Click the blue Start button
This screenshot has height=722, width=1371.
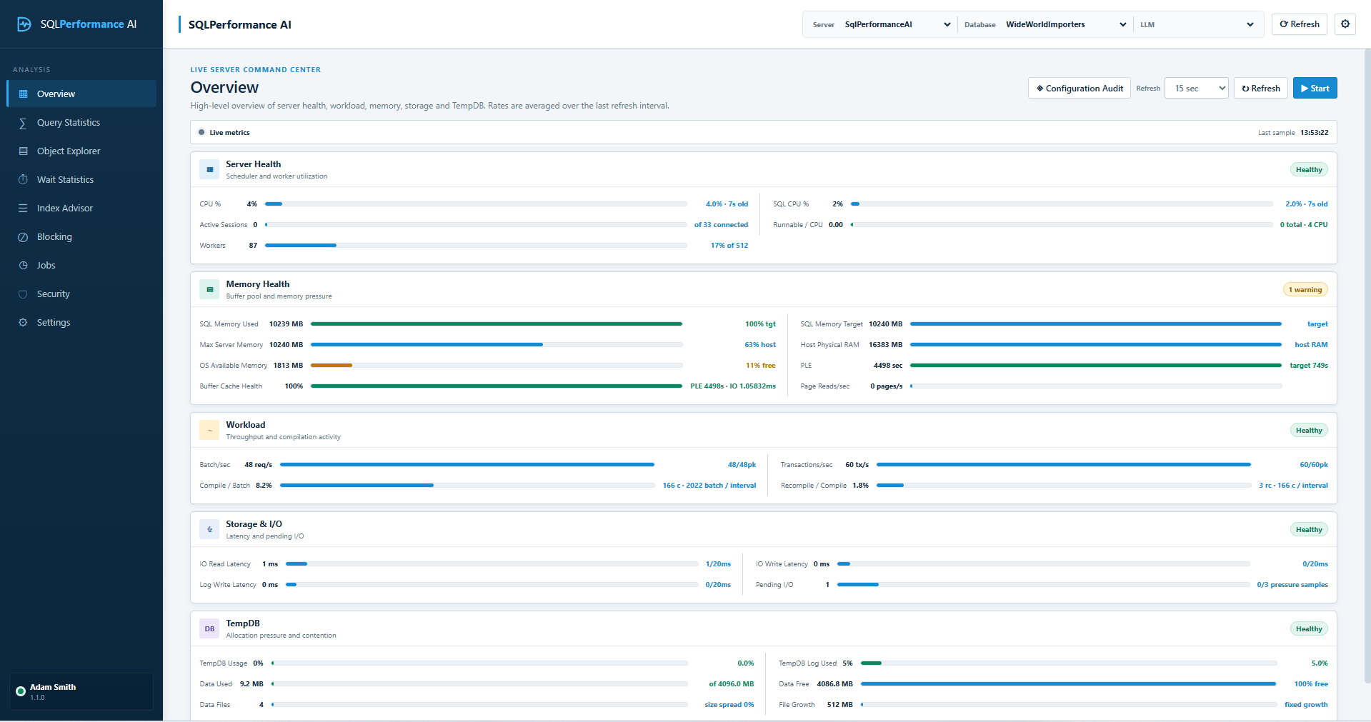pyautogui.click(x=1315, y=89)
